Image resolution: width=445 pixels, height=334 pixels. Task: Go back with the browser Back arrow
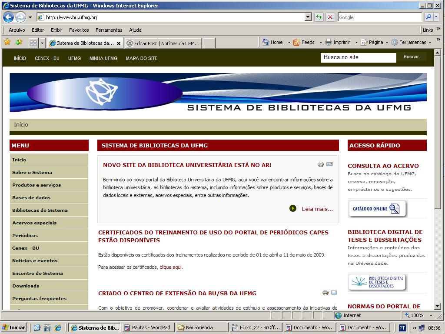pos(9,17)
